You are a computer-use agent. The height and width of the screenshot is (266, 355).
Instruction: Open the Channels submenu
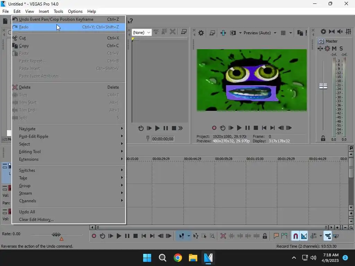[x=68, y=201]
